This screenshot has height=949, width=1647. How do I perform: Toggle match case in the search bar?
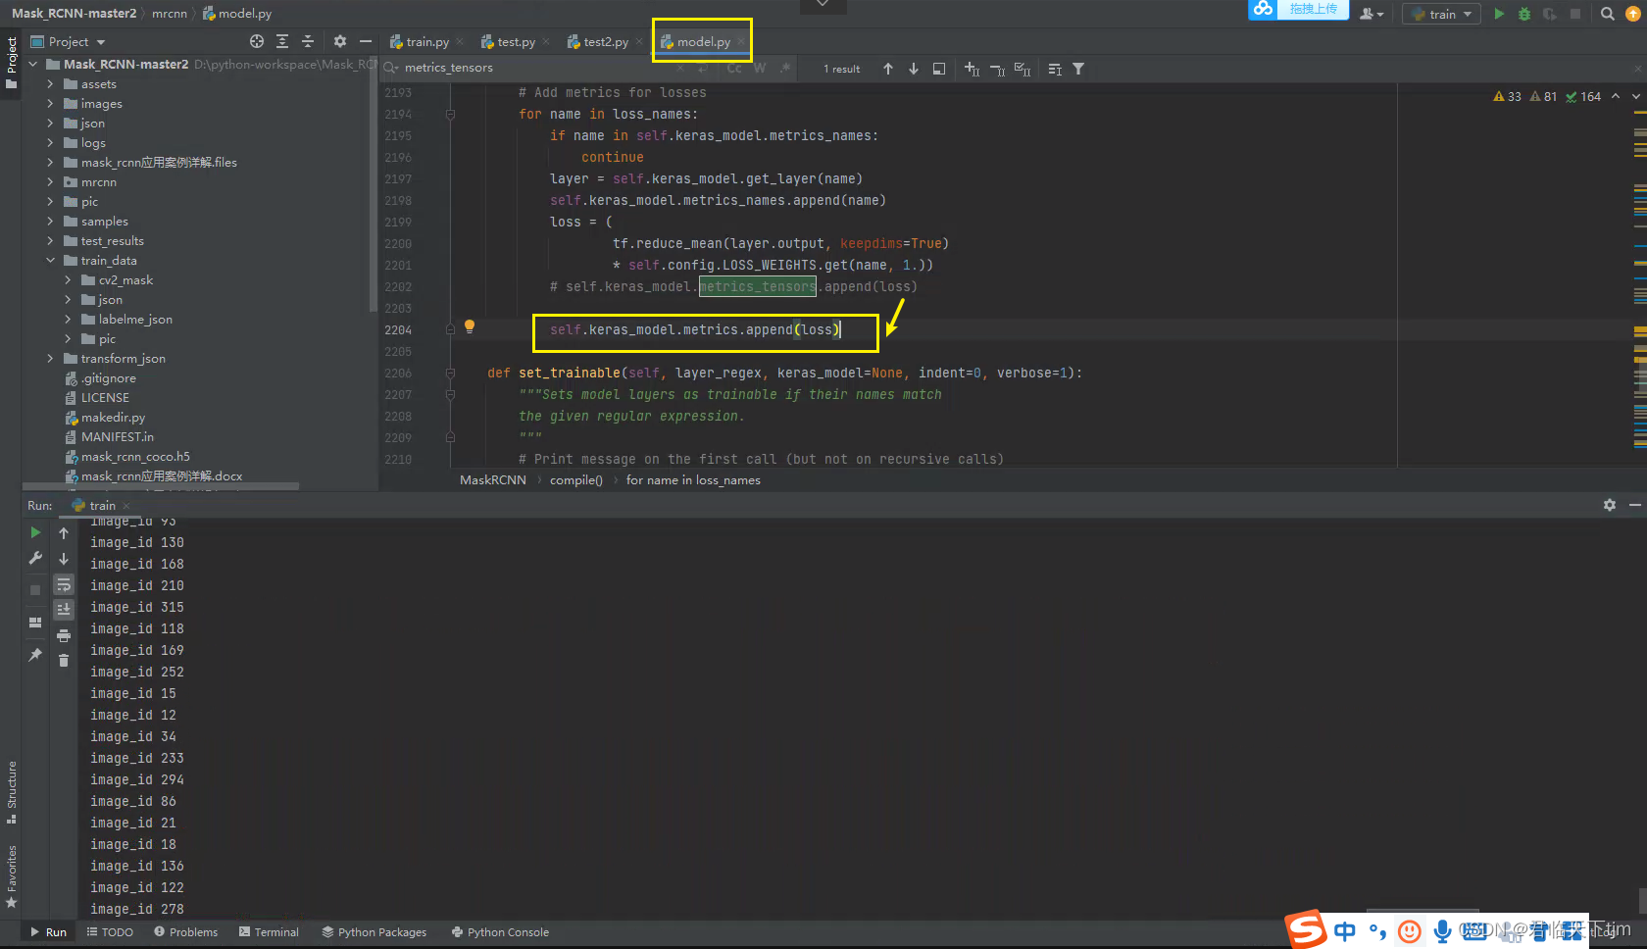coord(734,68)
